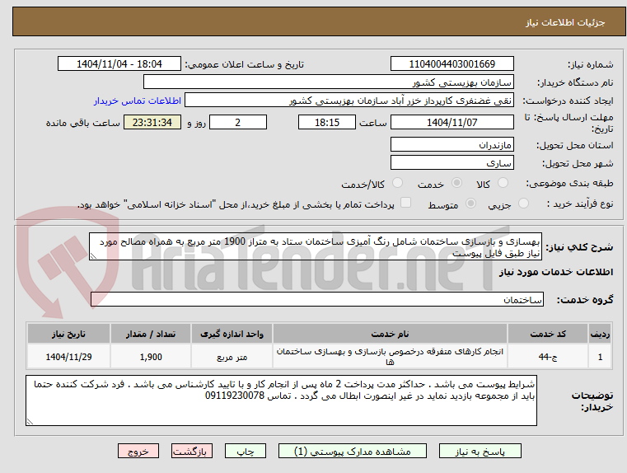Click the پاسخ به نیاز button
This screenshot has height=473, width=627.
(480, 451)
